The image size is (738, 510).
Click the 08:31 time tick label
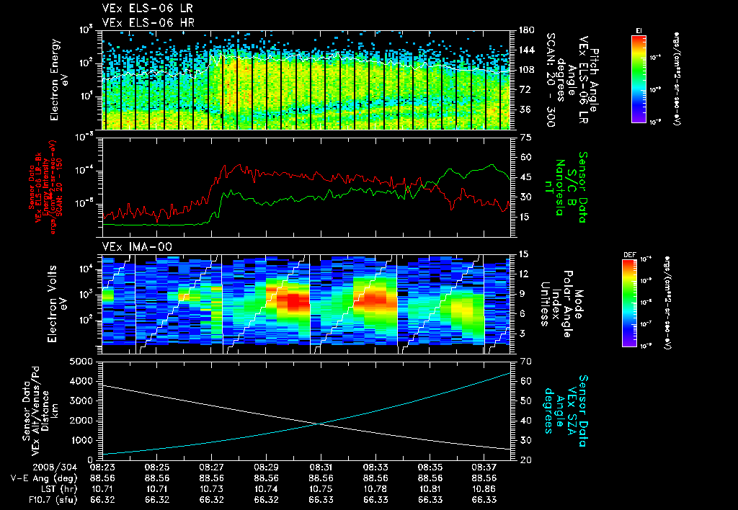click(x=321, y=467)
